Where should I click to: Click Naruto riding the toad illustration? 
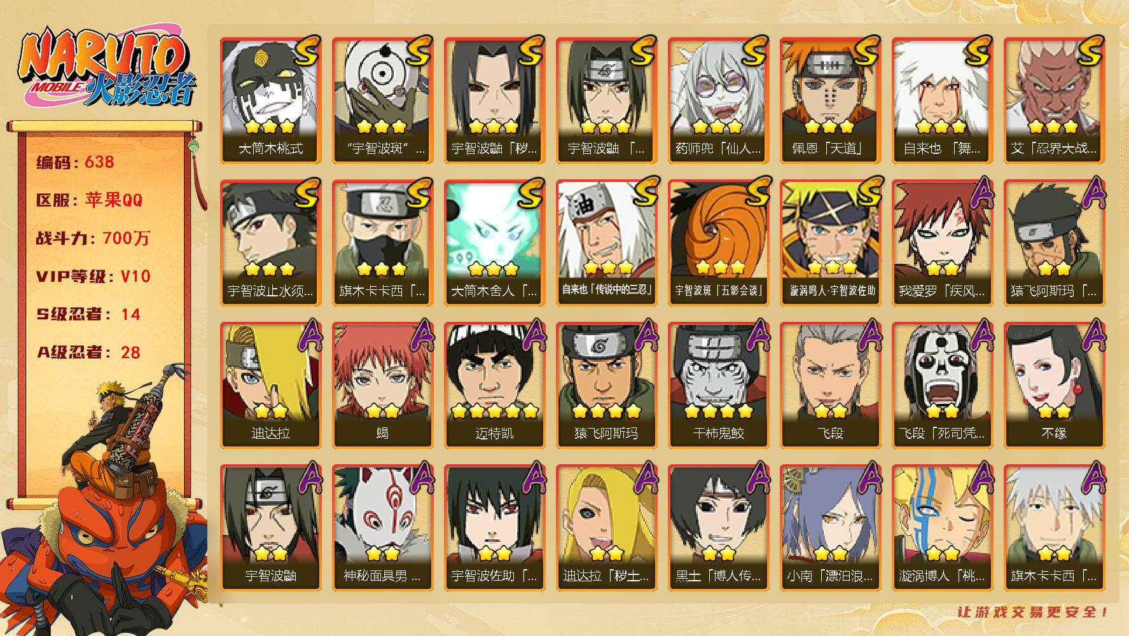pyautogui.click(x=105, y=499)
